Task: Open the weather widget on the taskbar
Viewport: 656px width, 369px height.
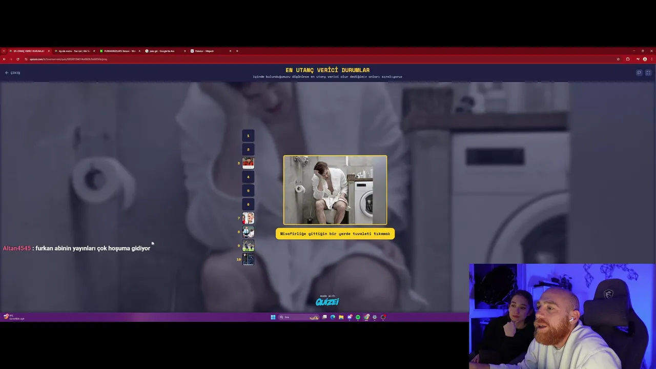Action: point(14,317)
